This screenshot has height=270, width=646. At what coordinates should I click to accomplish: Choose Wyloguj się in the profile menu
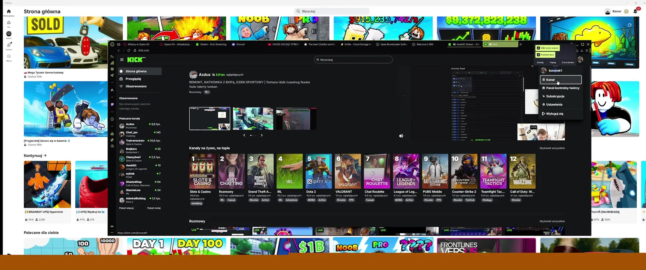(561, 114)
